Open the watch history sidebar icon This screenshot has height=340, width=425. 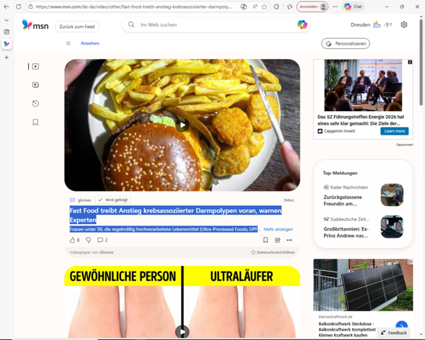[35, 104]
